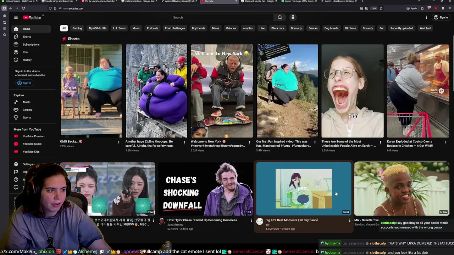Viewport: 454px width, 255px height.
Task: Open more options for Karen Exploded at Costco short
Action: [x=446, y=143]
